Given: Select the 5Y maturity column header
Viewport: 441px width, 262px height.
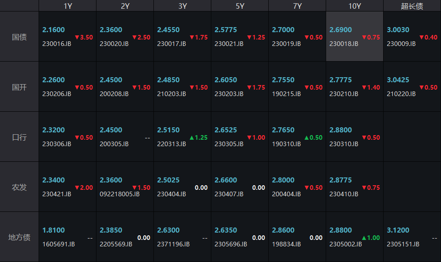Looking at the screenshot, I should click(x=240, y=6).
